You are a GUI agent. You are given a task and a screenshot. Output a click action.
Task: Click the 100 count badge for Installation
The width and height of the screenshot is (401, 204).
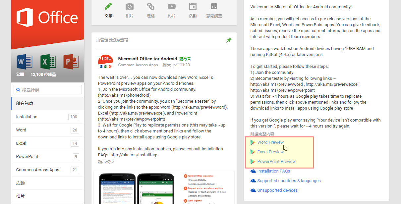tap(74, 117)
